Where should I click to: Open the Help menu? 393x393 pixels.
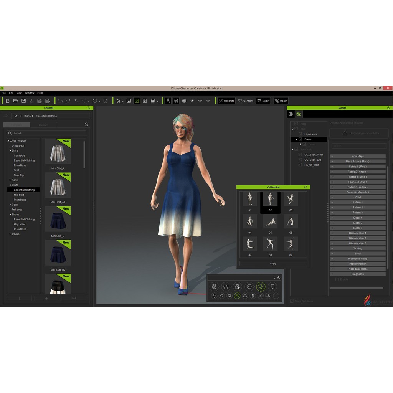pyautogui.click(x=40, y=93)
